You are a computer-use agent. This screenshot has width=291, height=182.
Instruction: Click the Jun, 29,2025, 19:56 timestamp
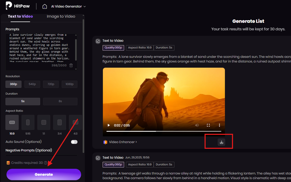pos(137,157)
